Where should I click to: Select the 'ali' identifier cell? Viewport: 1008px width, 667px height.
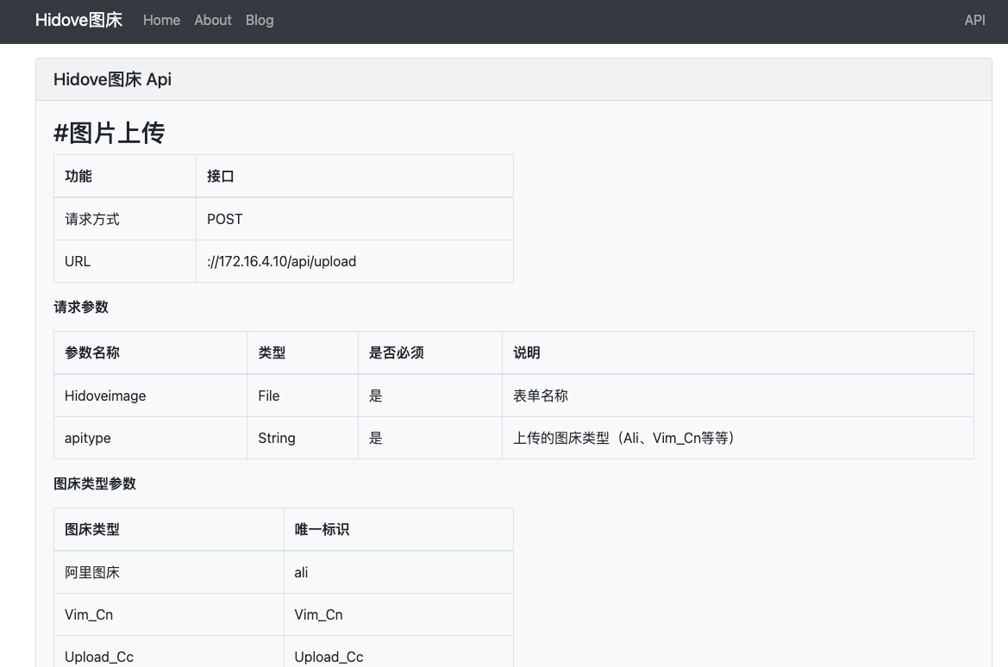tap(398, 572)
